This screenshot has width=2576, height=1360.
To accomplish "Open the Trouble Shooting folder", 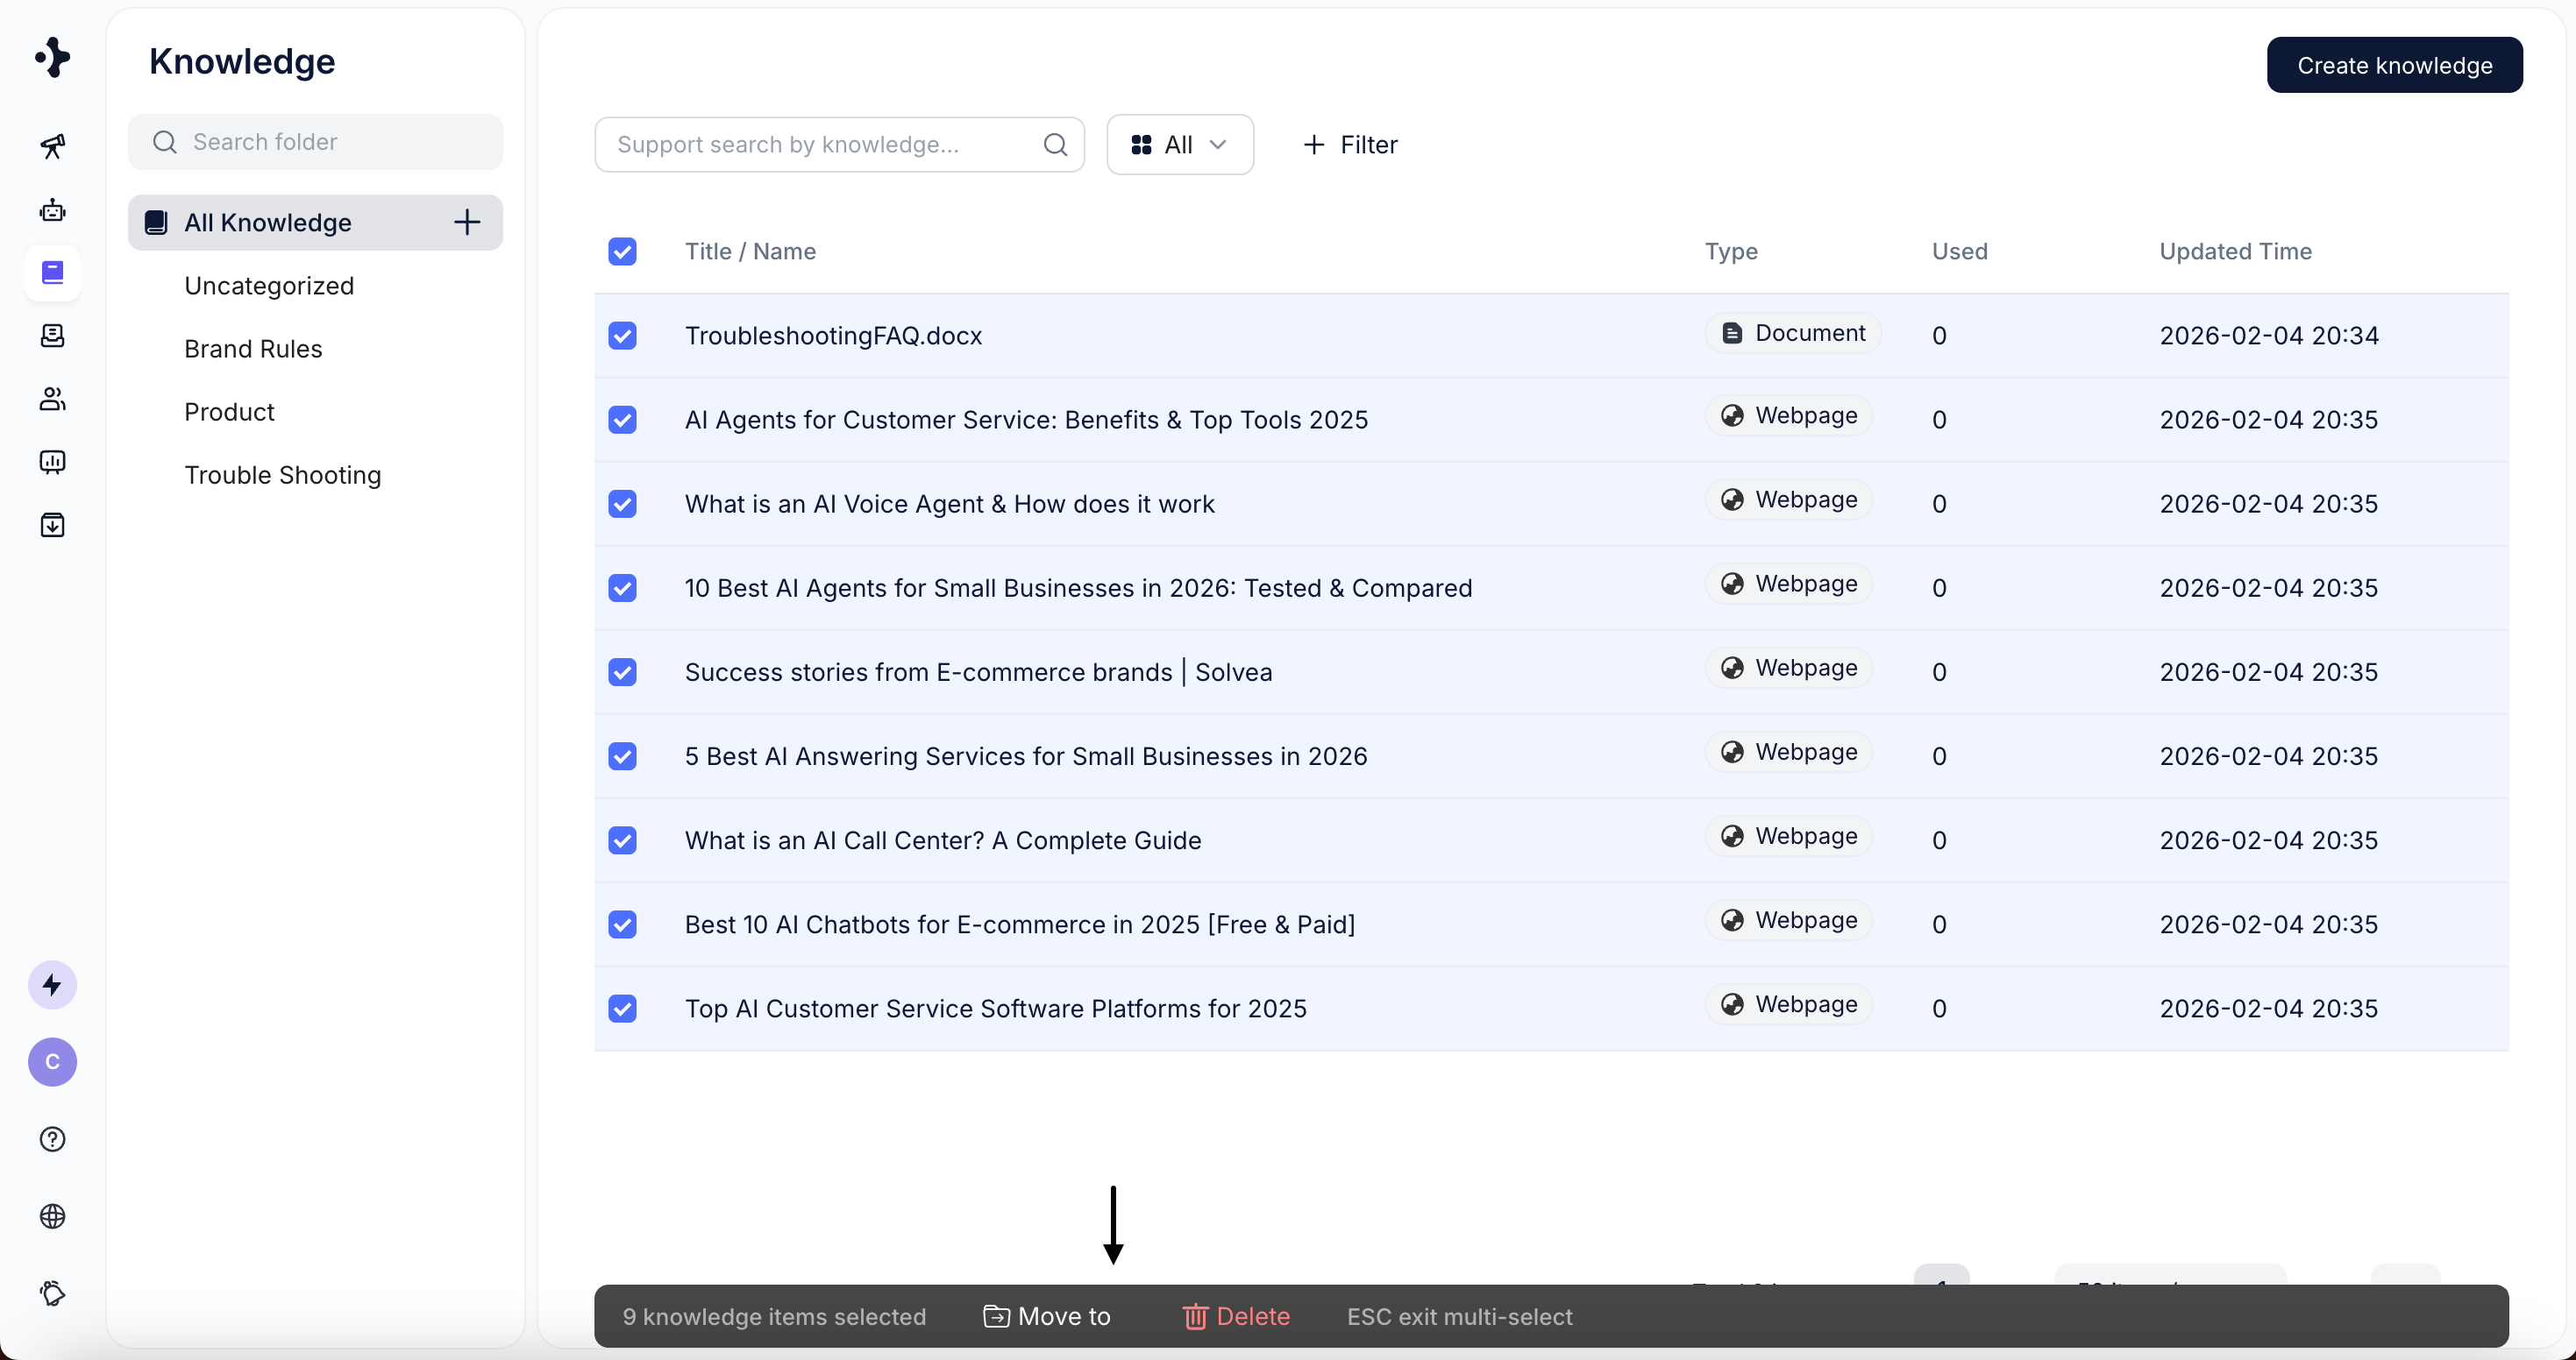I will coord(282,475).
